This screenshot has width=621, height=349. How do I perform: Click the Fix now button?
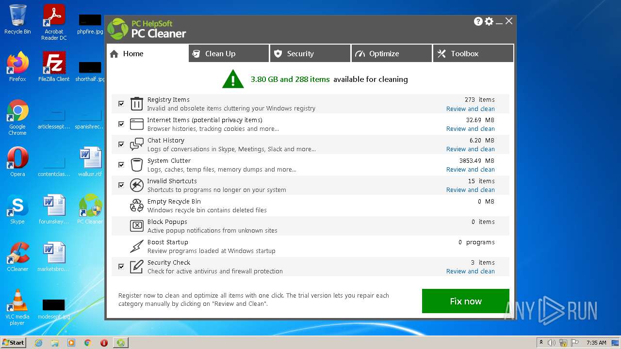tap(466, 301)
